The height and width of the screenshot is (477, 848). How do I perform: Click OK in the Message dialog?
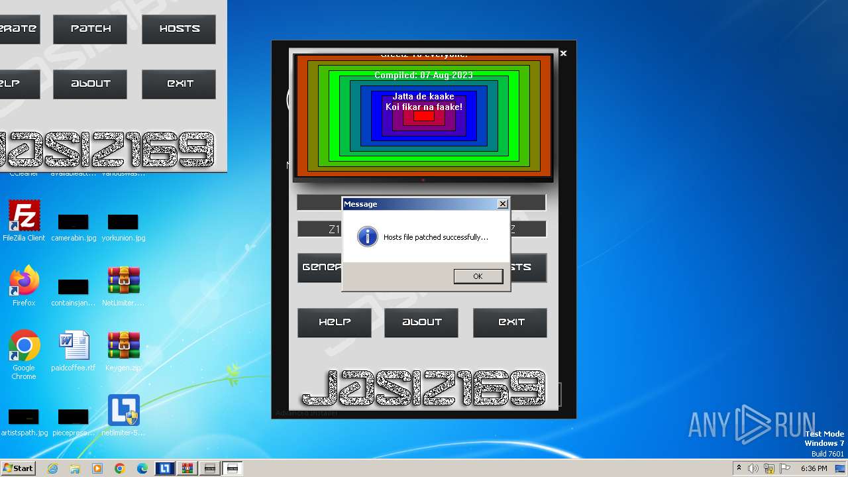[x=478, y=276]
